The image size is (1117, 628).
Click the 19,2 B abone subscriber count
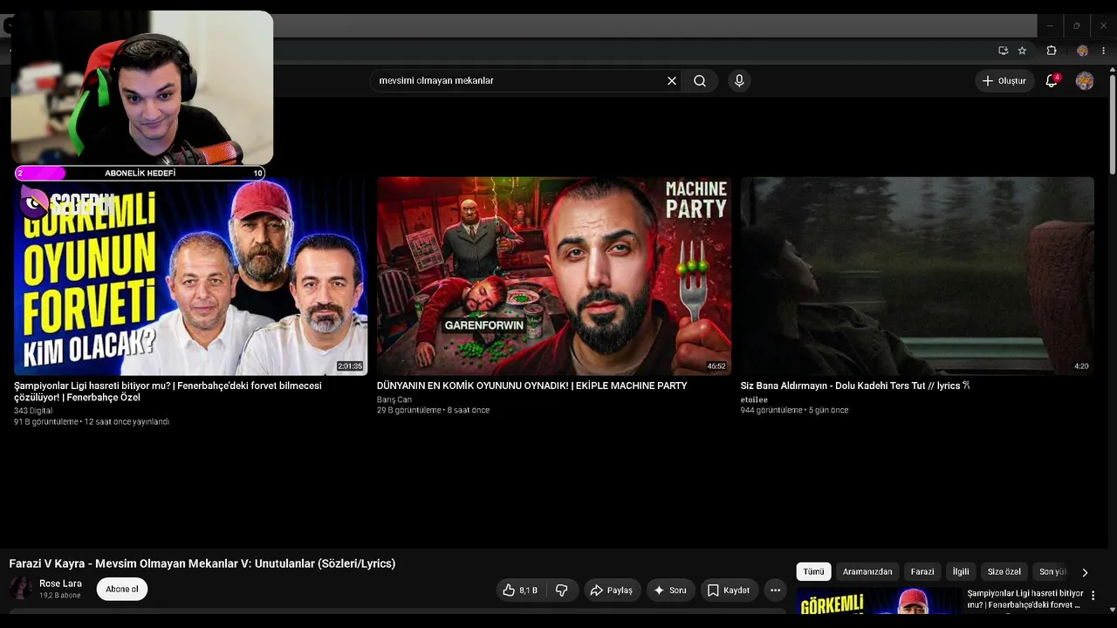click(60, 596)
